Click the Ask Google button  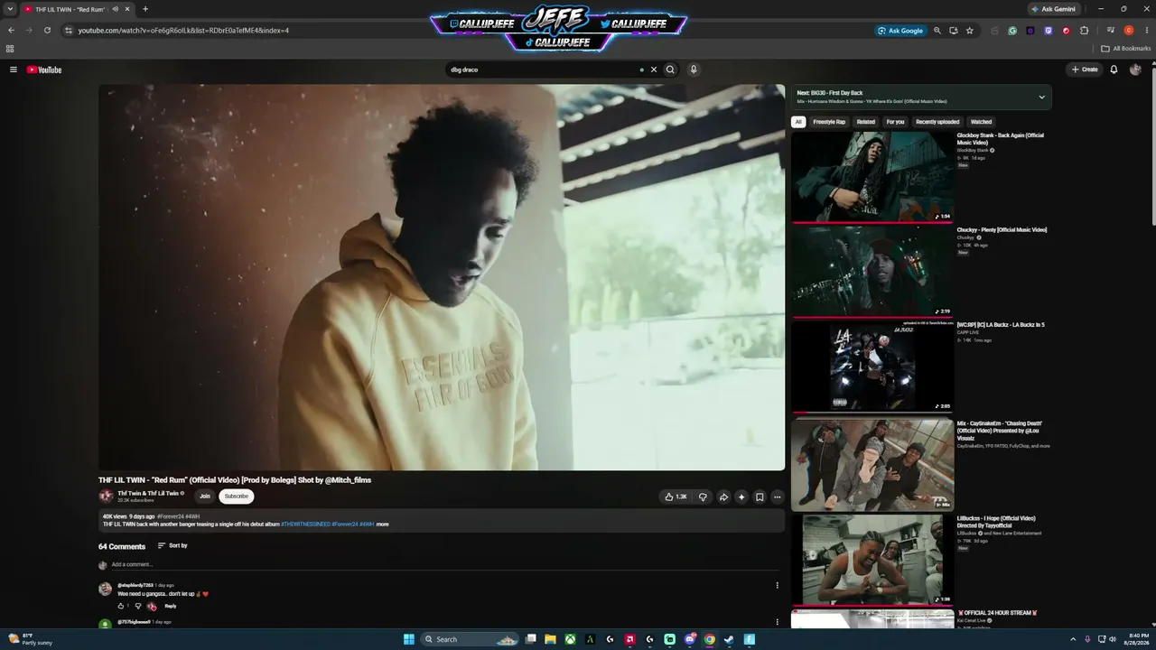900,30
